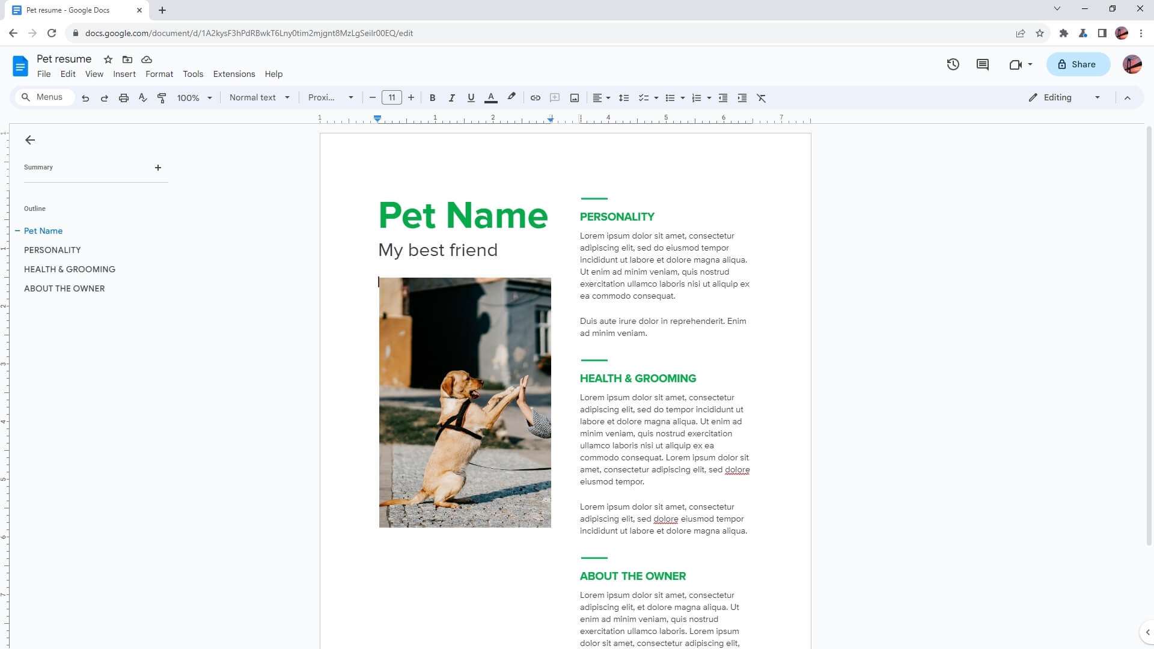Toggle underline formatting

tap(471, 98)
